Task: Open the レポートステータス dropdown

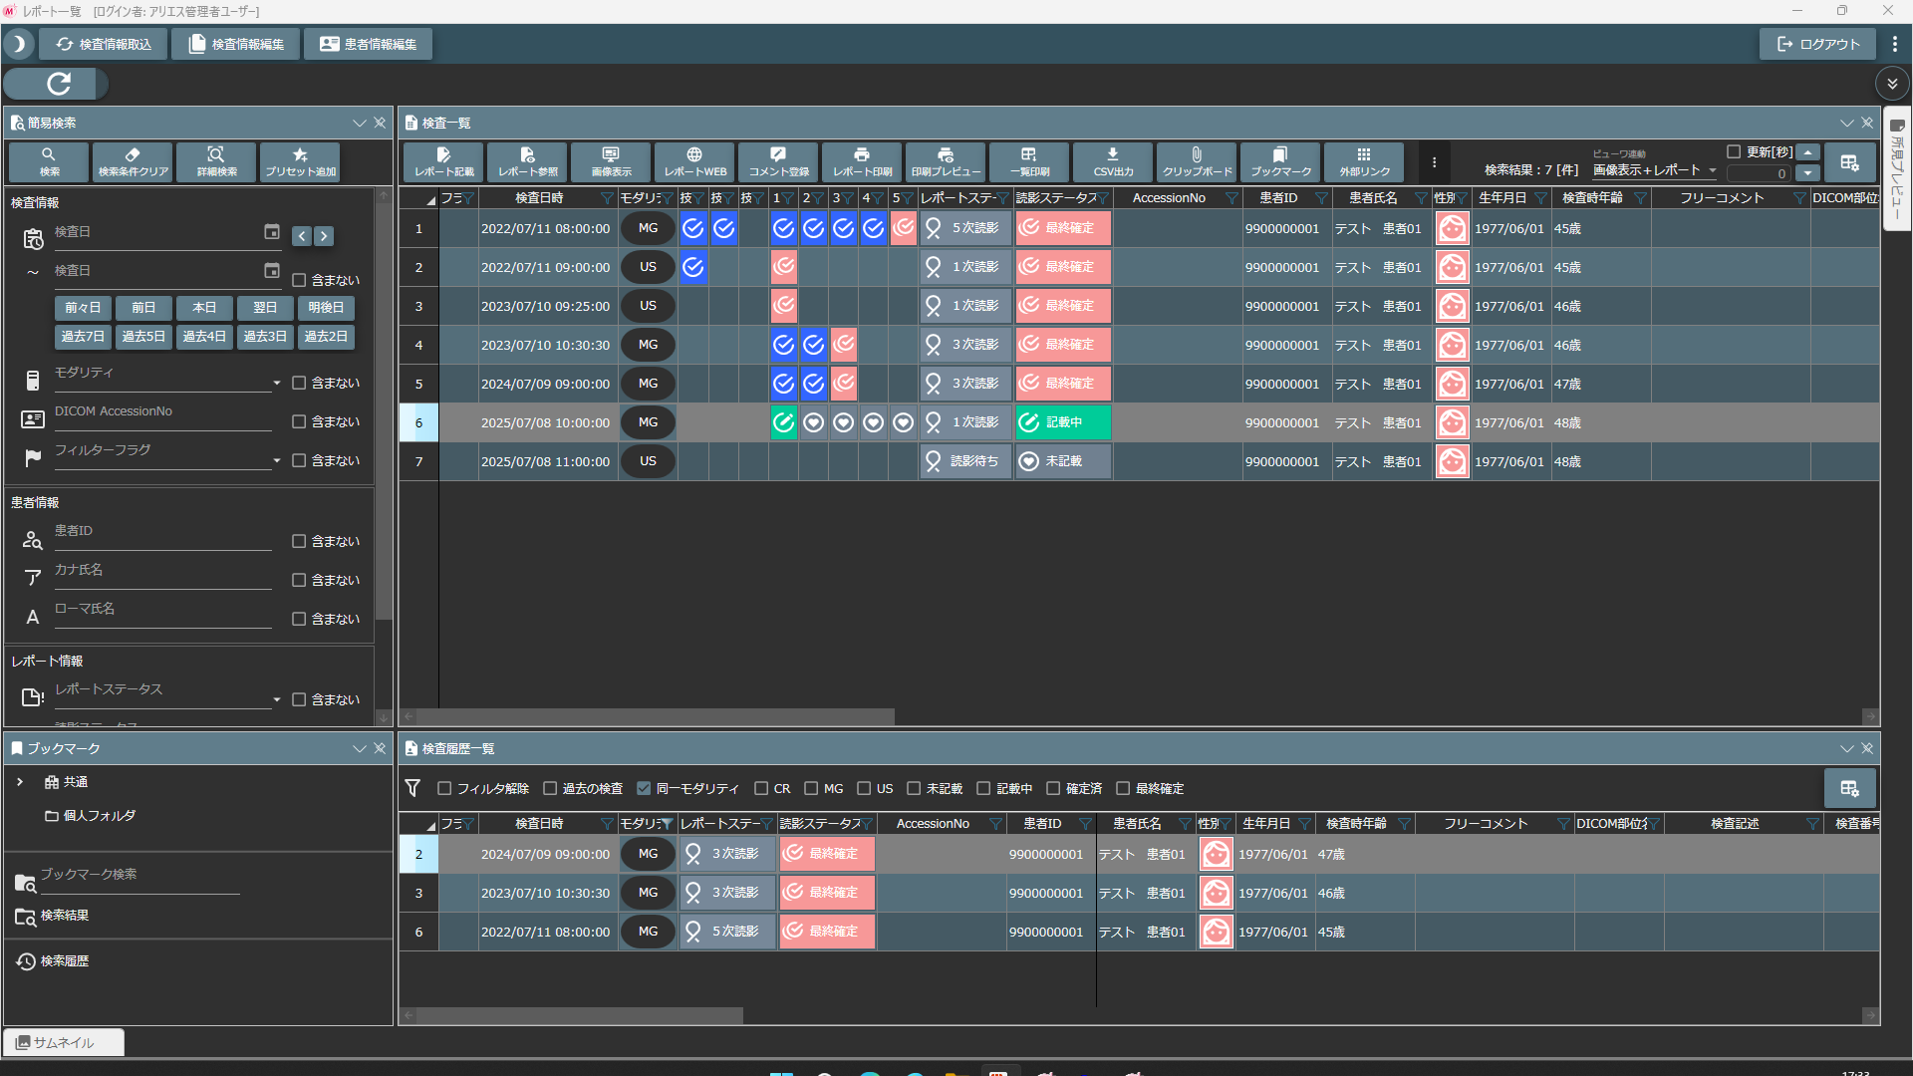Action: 276,699
